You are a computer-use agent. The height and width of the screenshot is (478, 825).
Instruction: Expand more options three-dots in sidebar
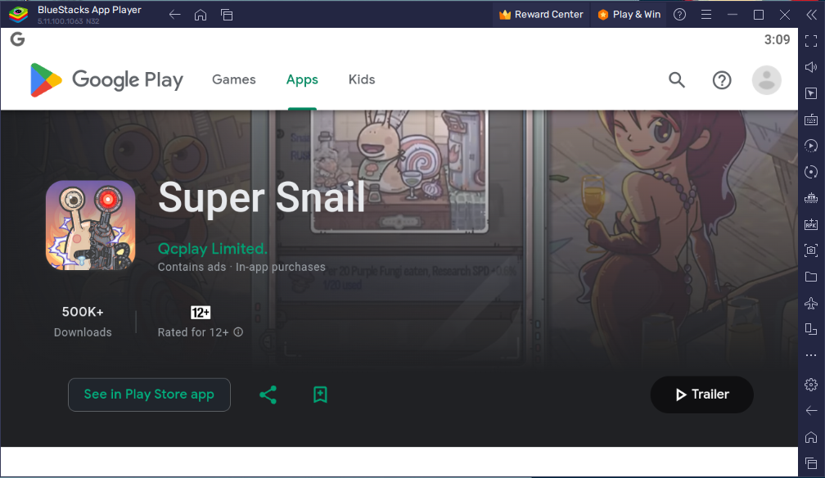click(811, 355)
